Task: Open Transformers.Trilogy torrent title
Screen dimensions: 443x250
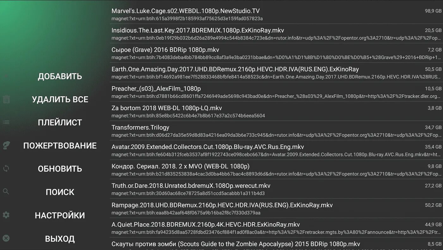Action: 140,128
